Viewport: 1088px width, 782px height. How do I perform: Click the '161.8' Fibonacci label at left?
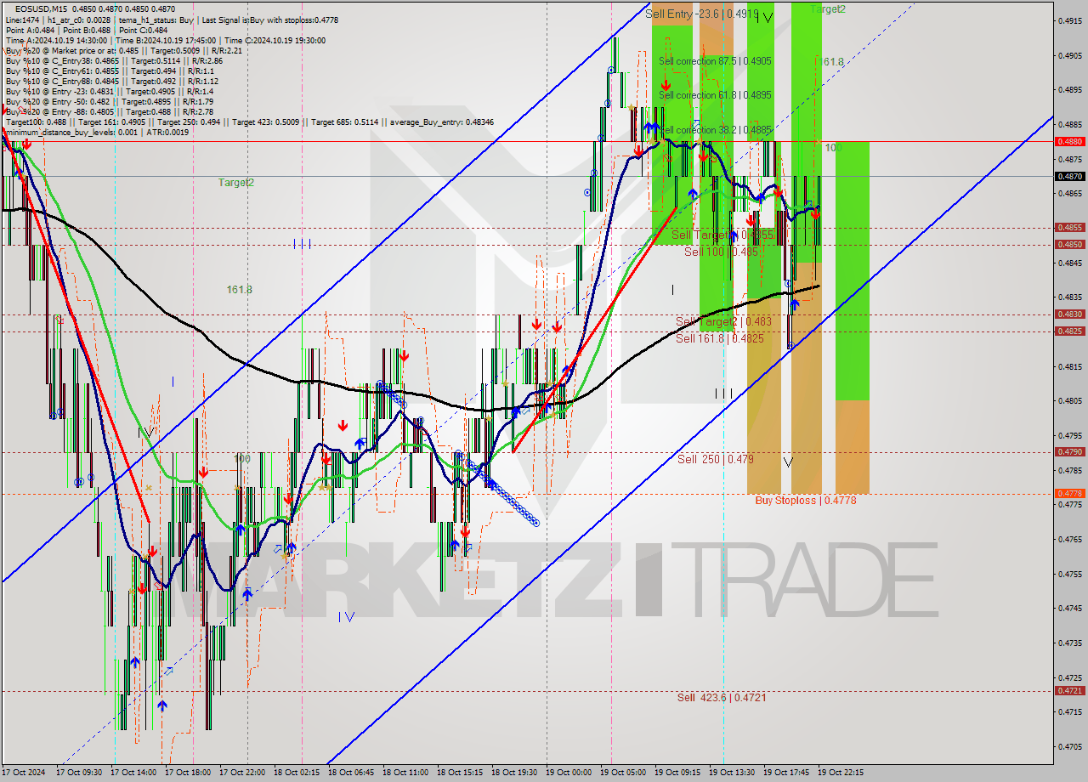pyautogui.click(x=239, y=290)
